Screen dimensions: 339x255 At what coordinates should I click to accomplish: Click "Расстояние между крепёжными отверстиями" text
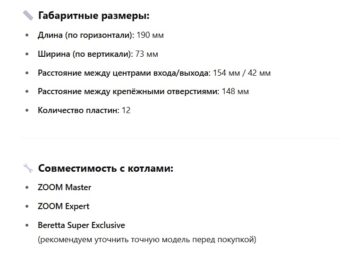(128, 91)
